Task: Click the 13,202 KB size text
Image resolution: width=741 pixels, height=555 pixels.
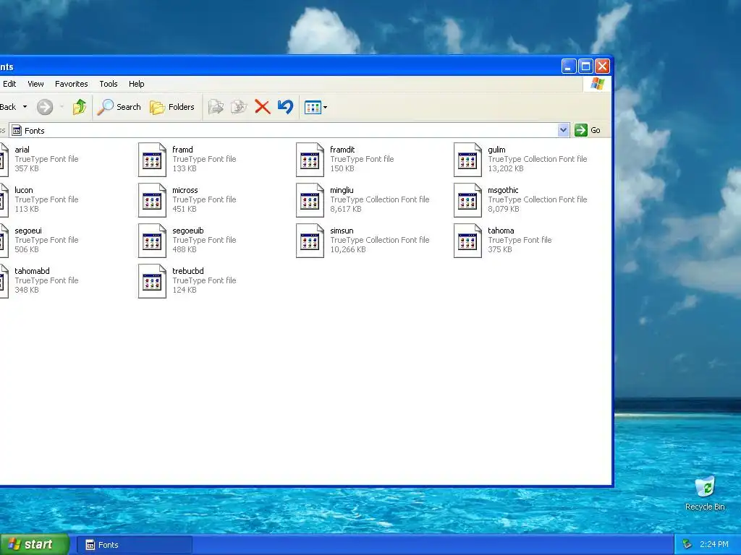Action: (x=506, y=168)
